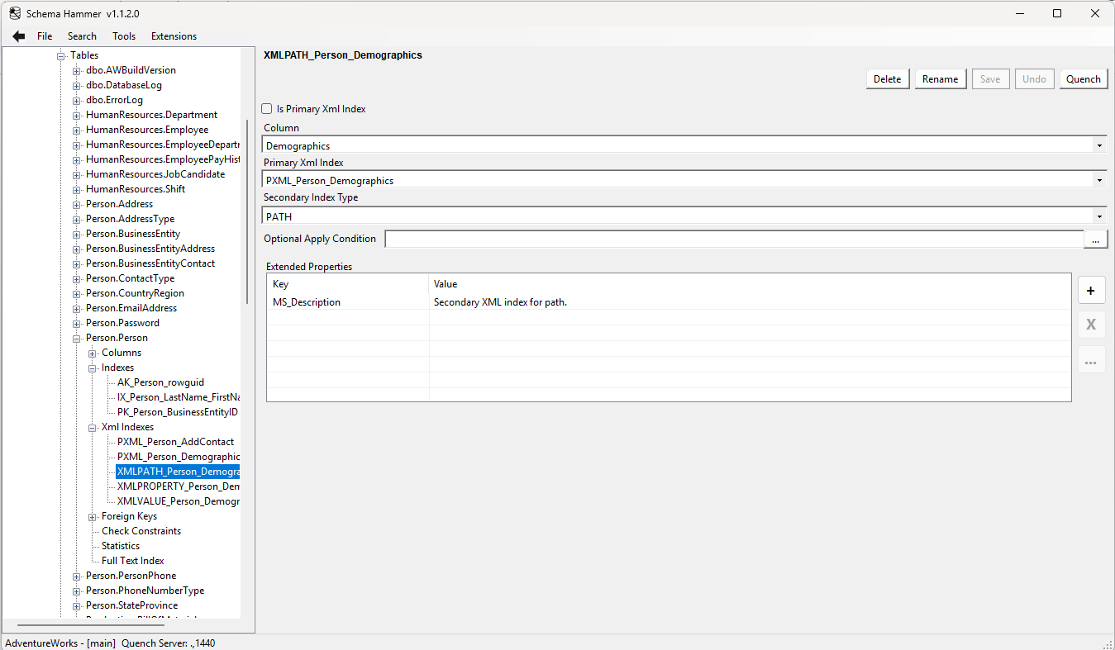Collapse the Xml Indexes tree node
The width and height of the screenshot is (1115, 650).
[x=93, y=426]
